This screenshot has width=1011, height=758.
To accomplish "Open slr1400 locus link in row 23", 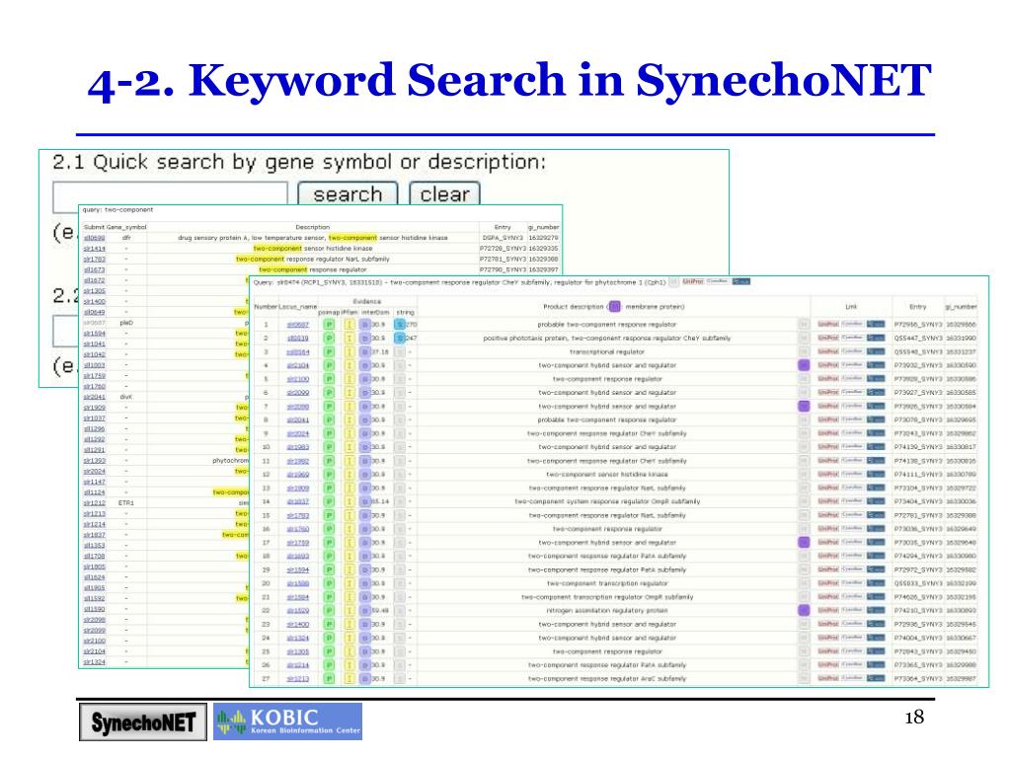I will coord(298,625).
